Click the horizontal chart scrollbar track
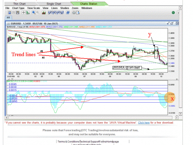This screenshot has height=145, width=193. 90,118
